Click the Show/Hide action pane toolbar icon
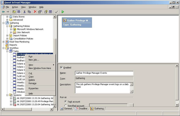This screenshot has width=180, height=116. pyautogui.click(x=50, y=12)
